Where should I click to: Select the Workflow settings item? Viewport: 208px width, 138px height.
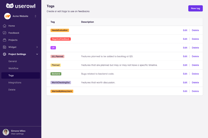tap(13, 68)
